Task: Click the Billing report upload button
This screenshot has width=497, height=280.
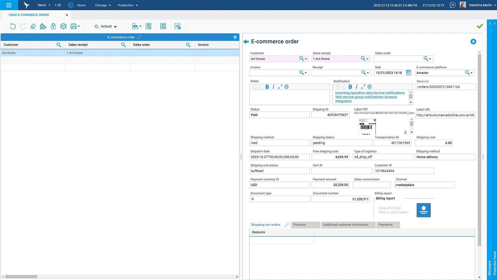Action: pos(423,210)
